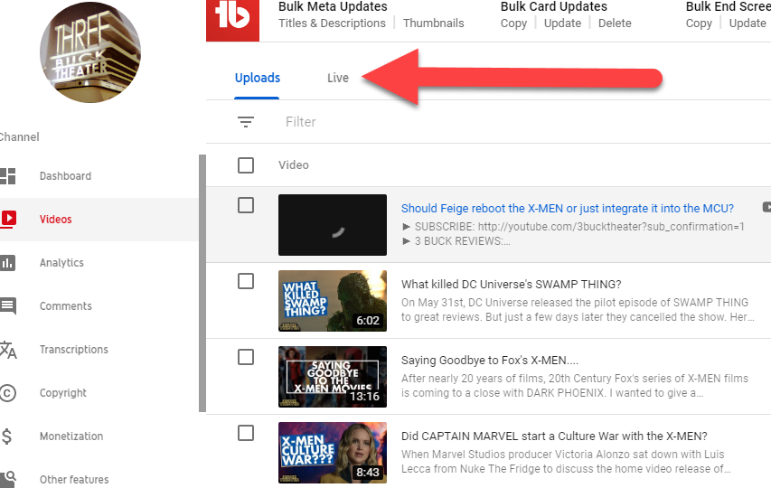Image resolution: width=771 pixels, height=488 pixels.
Task: Click Titles & Descriptions under Bulk Meta Updates
Action: (x=332, y=23)
